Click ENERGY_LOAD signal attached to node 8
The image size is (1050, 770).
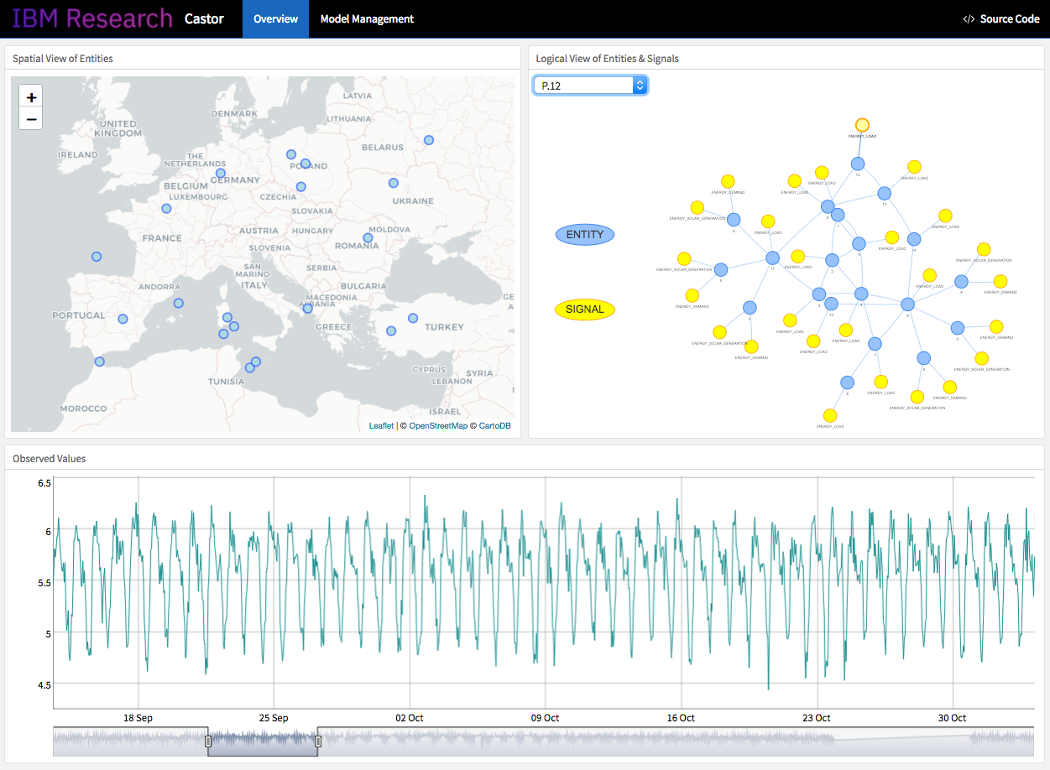830,415
